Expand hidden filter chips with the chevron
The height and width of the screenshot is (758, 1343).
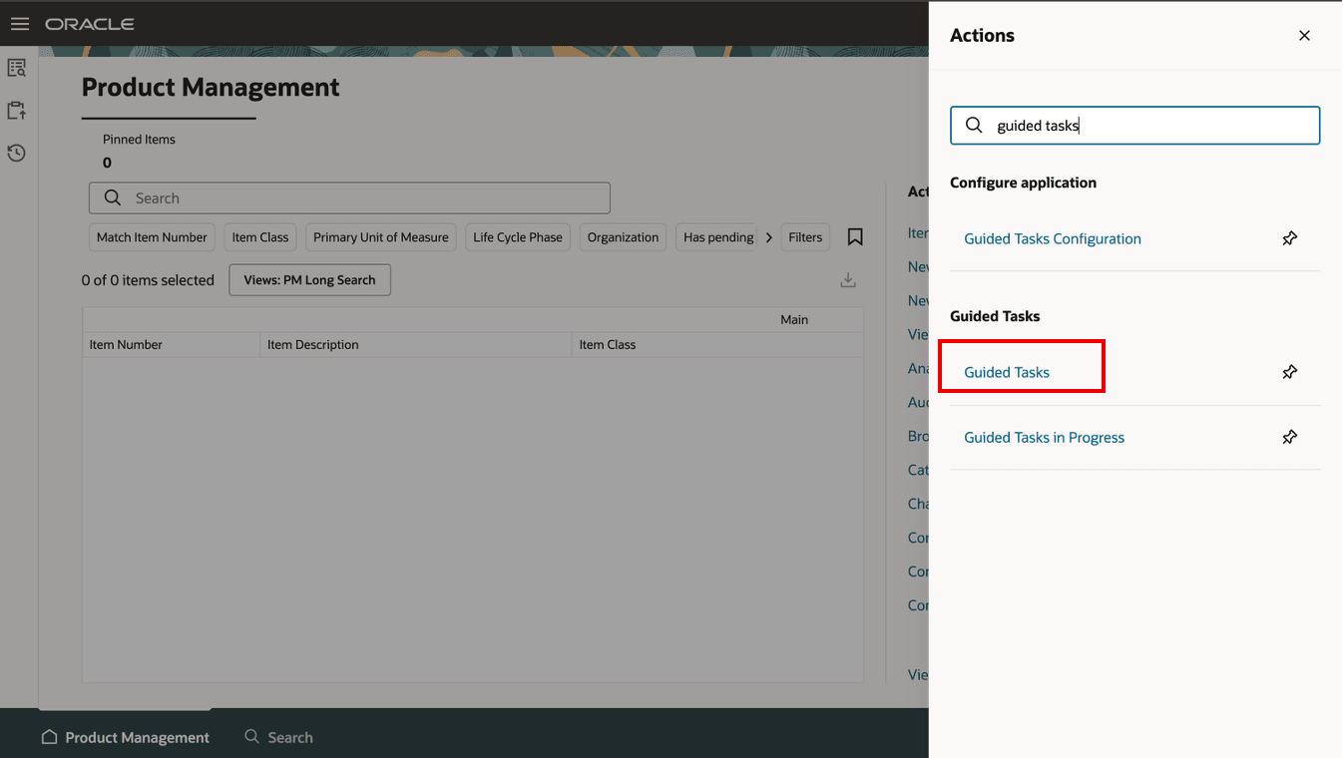[x=768, y=236]
